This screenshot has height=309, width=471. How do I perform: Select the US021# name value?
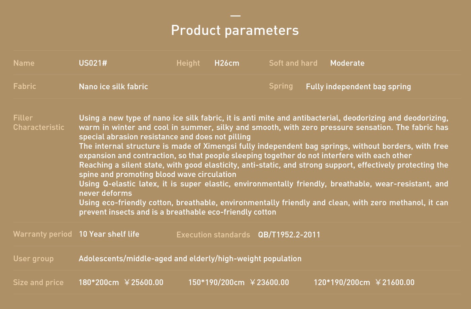click(93, 63)
